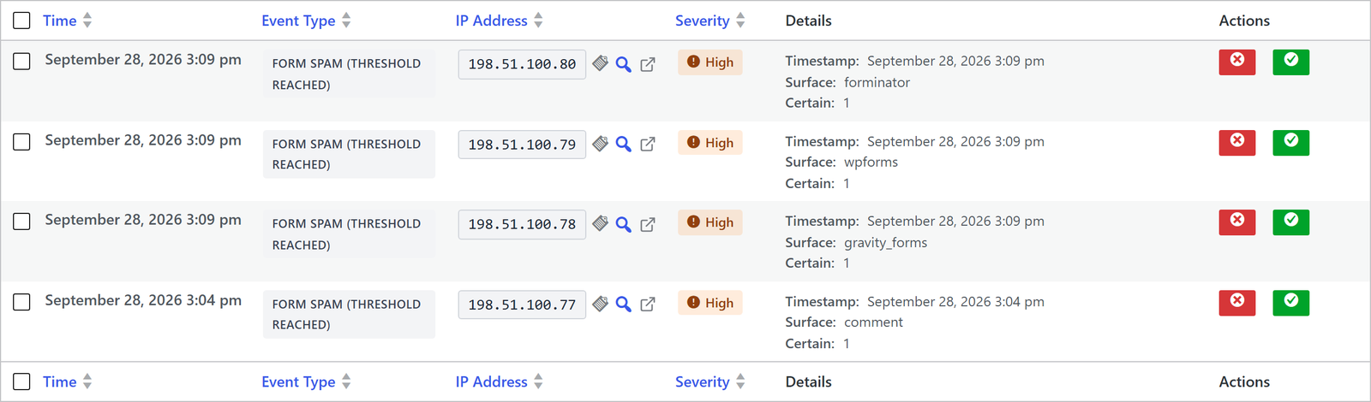Click red X action for 198.51.100.80
The image size is (1371, 402).
[x=1237, y=62]
